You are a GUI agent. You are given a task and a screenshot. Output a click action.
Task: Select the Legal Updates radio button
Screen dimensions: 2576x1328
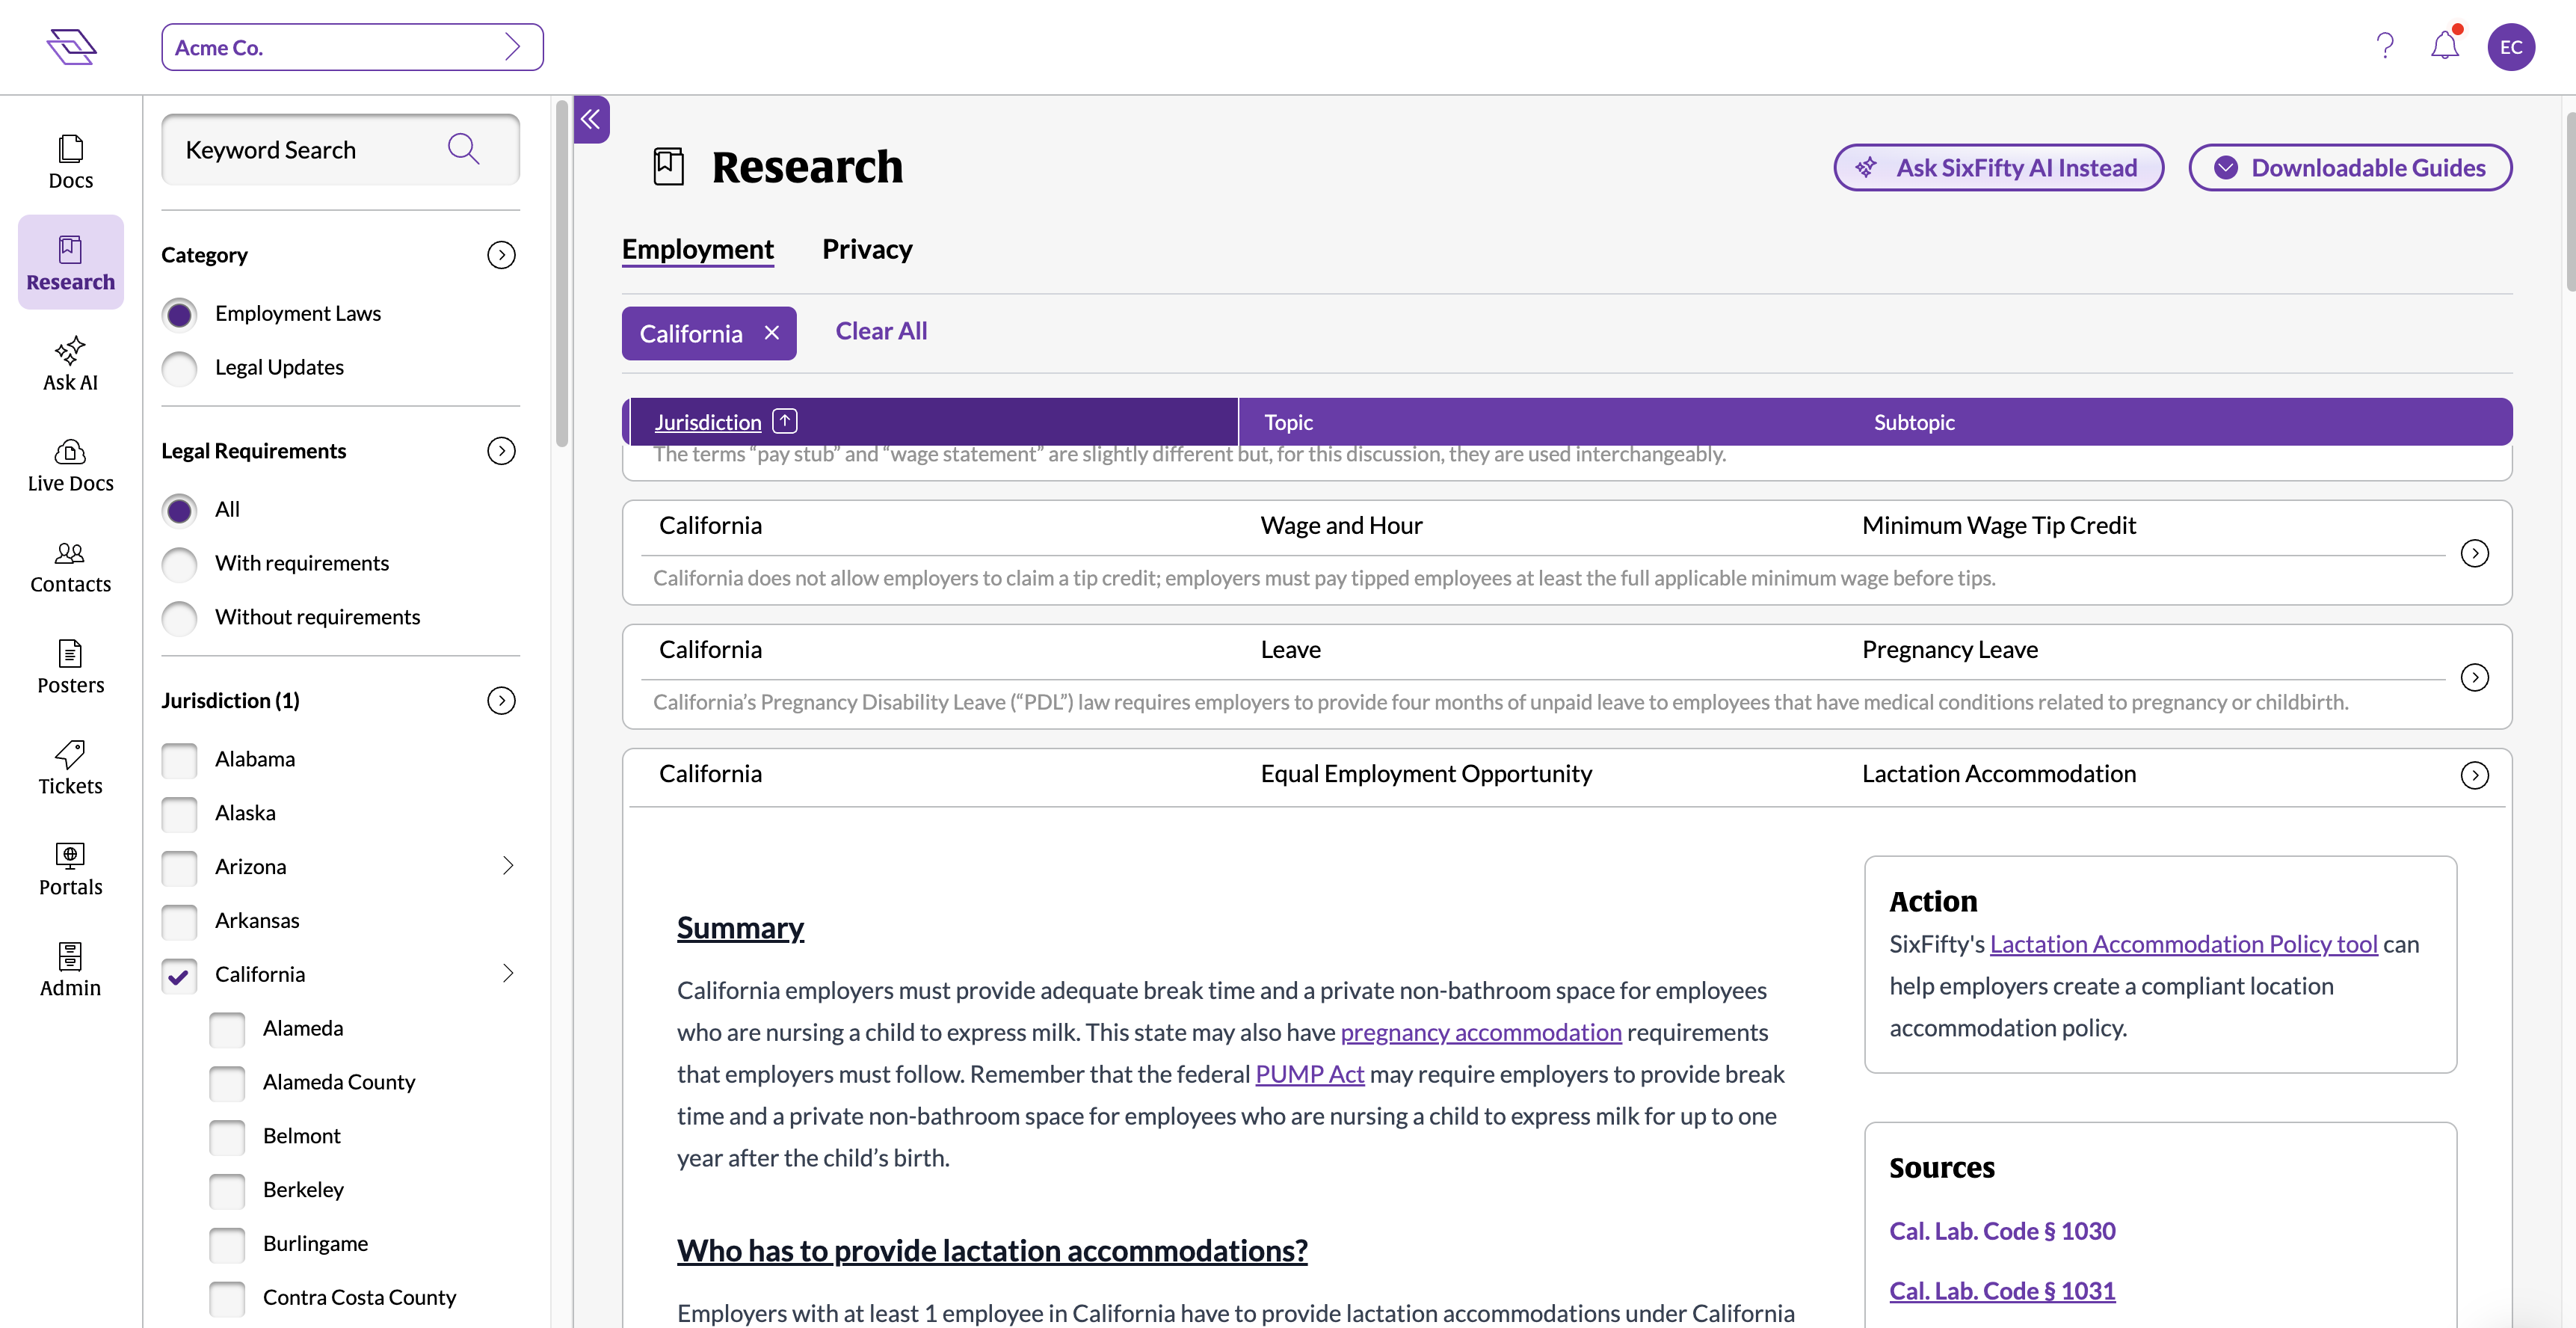180,368
